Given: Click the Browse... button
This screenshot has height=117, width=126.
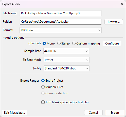Looking at the screenshot, I should tap(114, 22).
